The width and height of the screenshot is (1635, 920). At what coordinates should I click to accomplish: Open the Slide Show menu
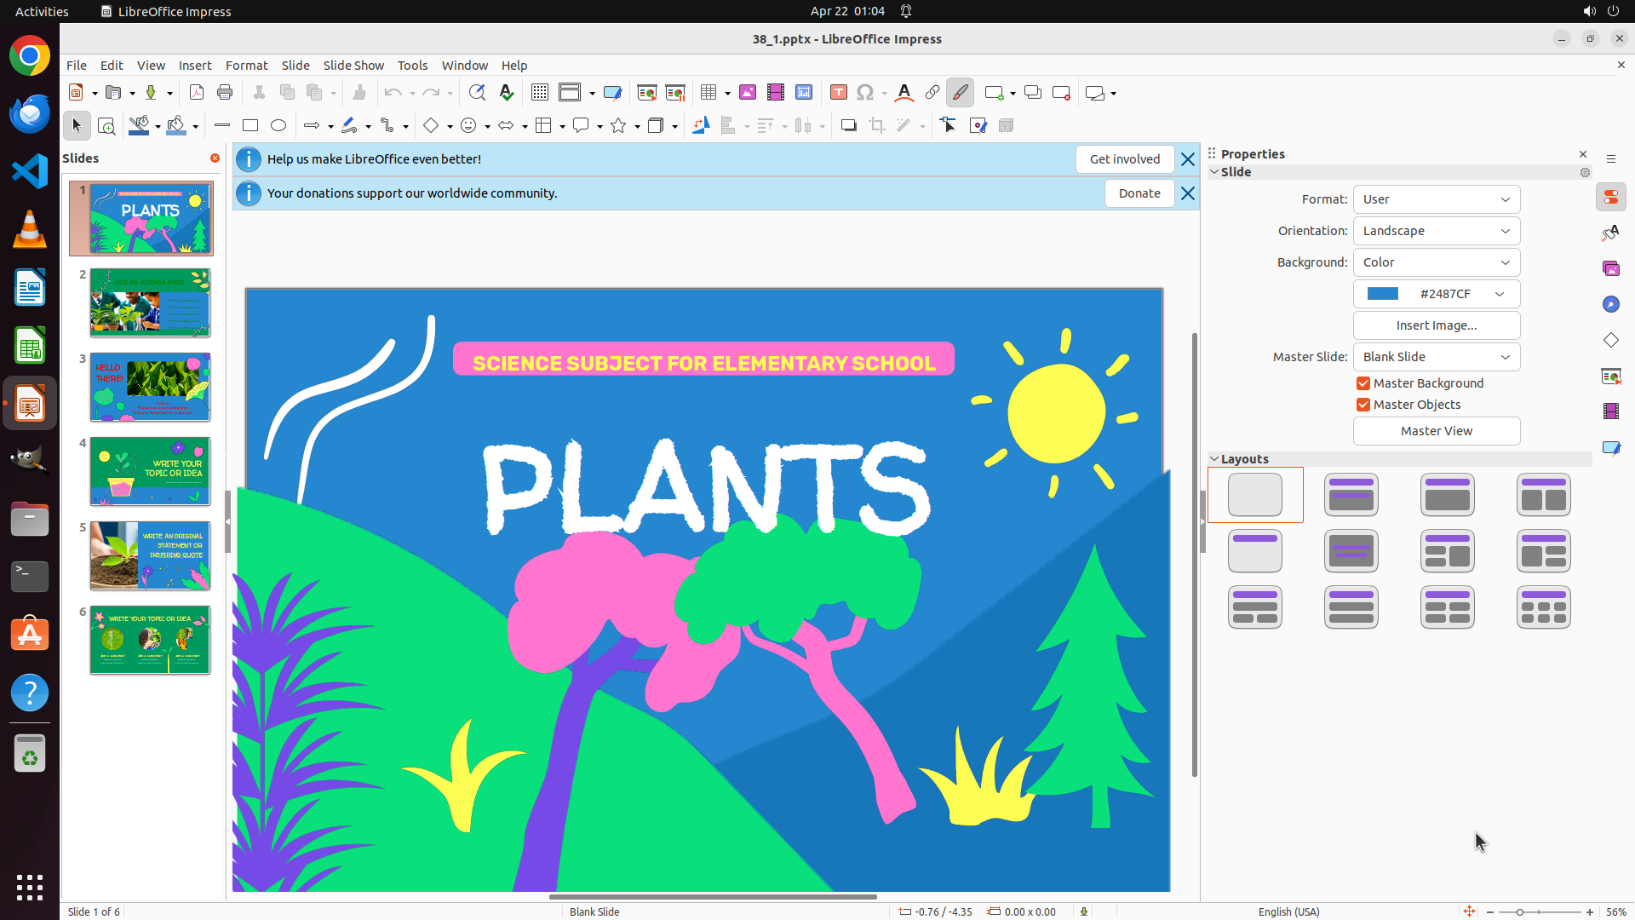[353, 66]
